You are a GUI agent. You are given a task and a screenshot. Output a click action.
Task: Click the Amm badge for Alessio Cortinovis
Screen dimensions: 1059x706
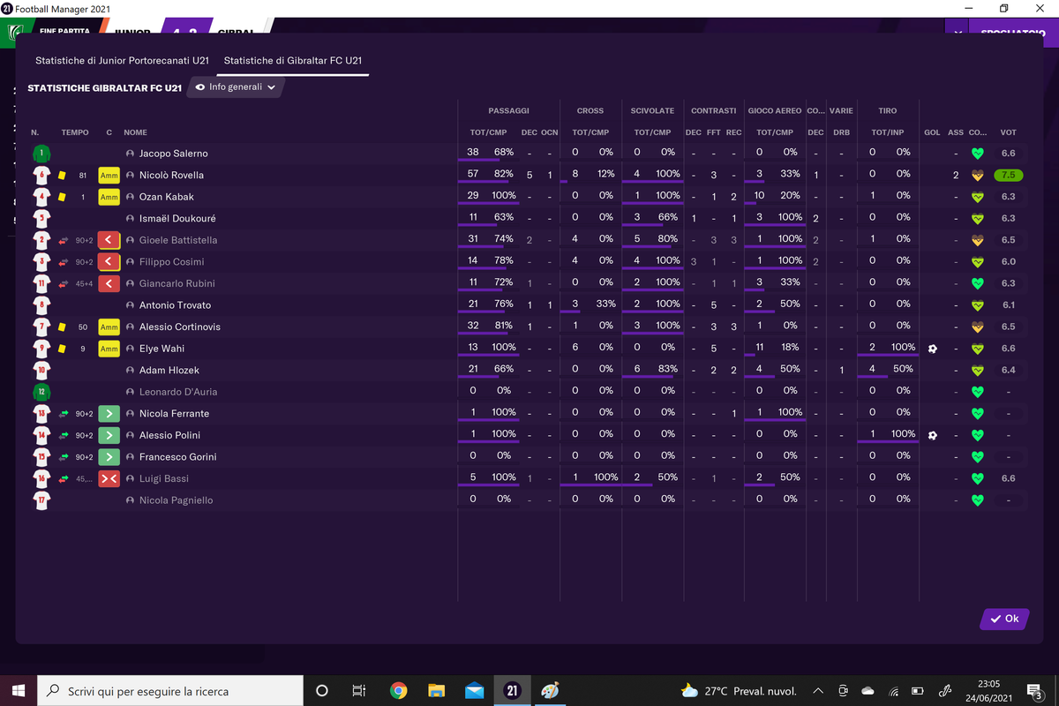point(109,327)
